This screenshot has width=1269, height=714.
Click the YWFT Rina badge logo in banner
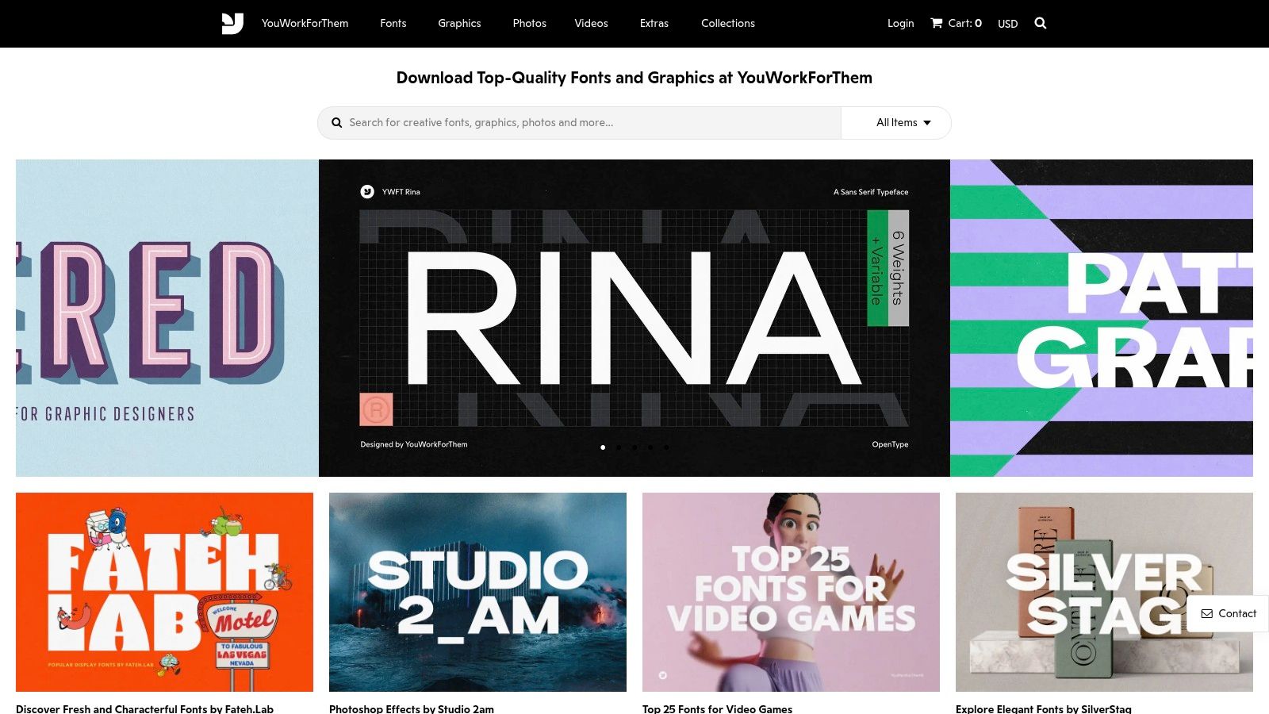point(367,192)
